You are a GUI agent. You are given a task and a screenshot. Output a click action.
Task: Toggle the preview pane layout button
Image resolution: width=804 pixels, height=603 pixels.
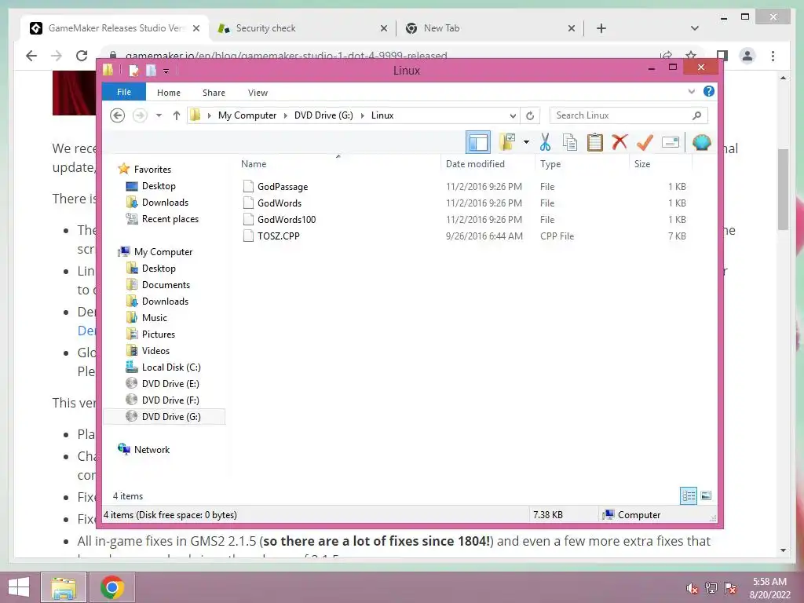pos(478,142)
